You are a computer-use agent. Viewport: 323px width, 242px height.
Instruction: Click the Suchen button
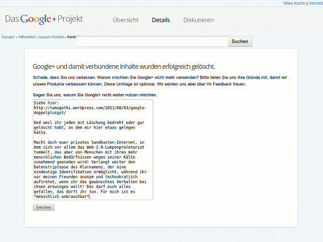(240, 41)
